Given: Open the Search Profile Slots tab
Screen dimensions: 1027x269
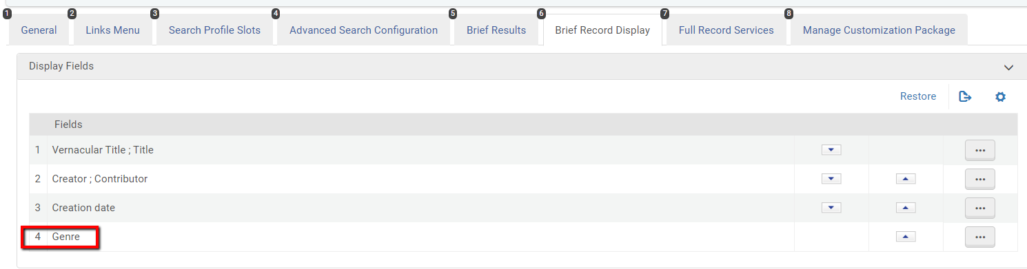Looking at the screenshot, I should 214,30.
